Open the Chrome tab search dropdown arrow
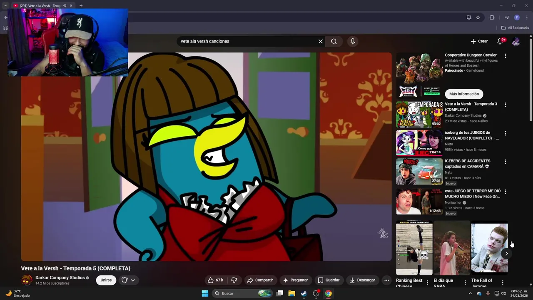Viewport: 533px width, 300px height. click(x=5, y=6)
